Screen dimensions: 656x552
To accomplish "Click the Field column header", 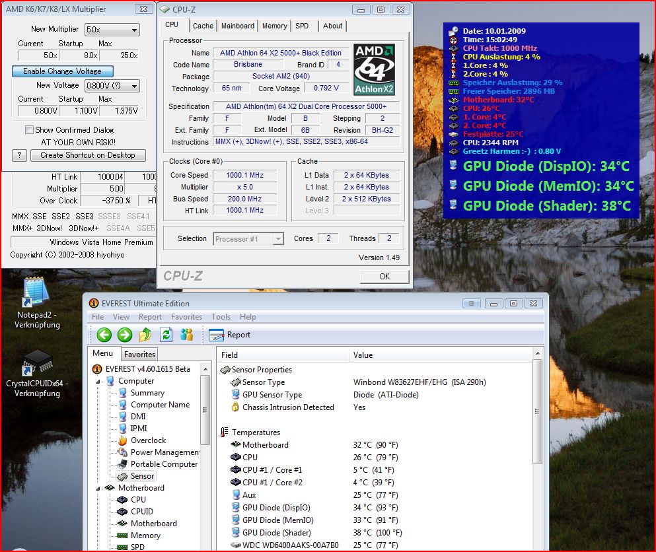I will [x=282, y=355].
